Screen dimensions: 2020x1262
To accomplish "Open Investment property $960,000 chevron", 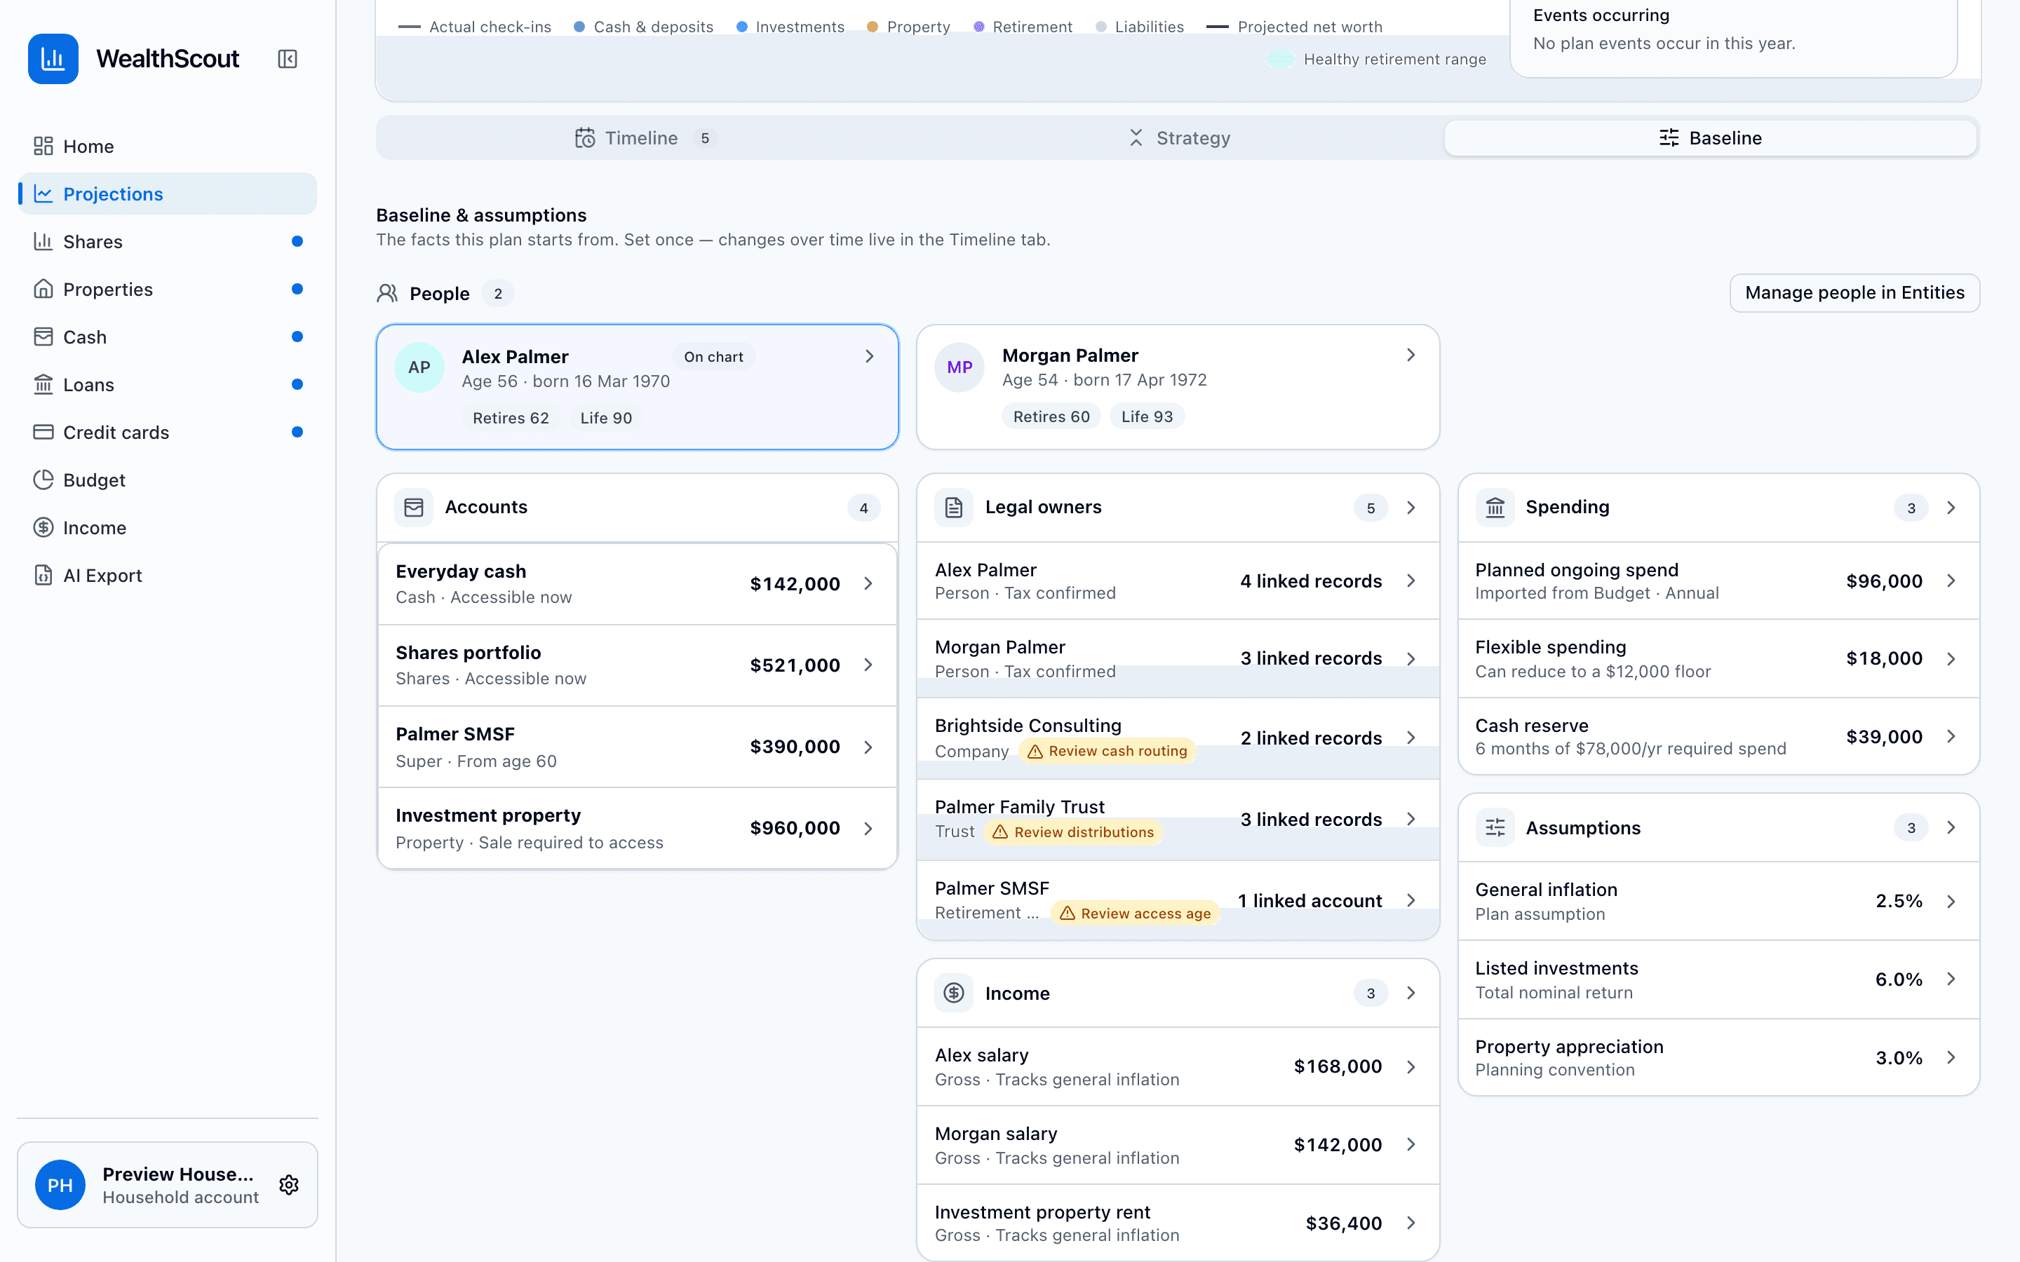I will click(868, 828).
